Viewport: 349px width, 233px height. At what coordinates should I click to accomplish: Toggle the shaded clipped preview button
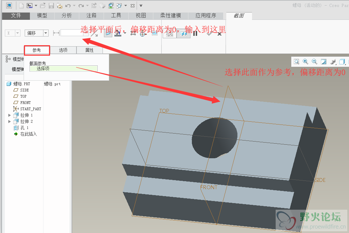[184, 34]
